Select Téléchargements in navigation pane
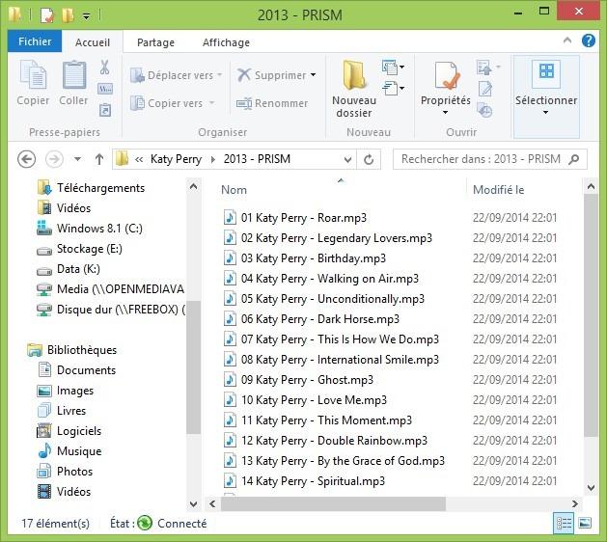607x542 pixels. tap(92, 188)
